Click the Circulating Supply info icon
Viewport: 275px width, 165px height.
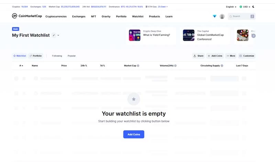point(222,66)
